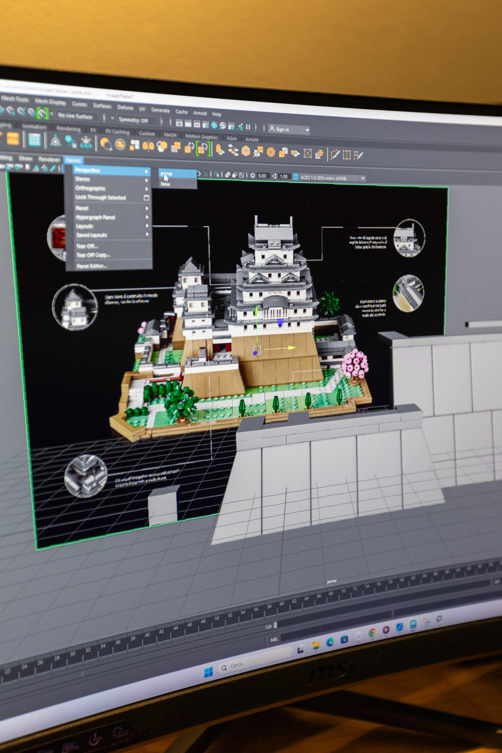This screenshot has width=502, height=753.
Task: Switch to the Motion Graphics shelf tab
Action: 201,136
